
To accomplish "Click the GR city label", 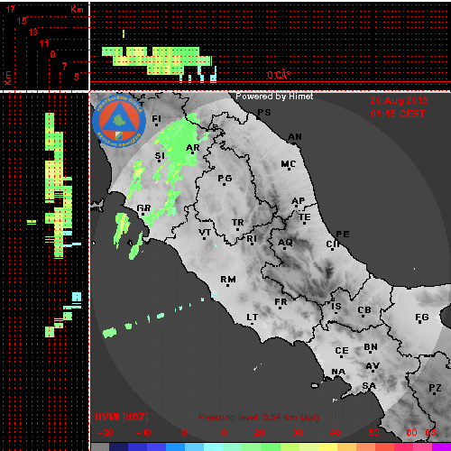I will 143,208.
